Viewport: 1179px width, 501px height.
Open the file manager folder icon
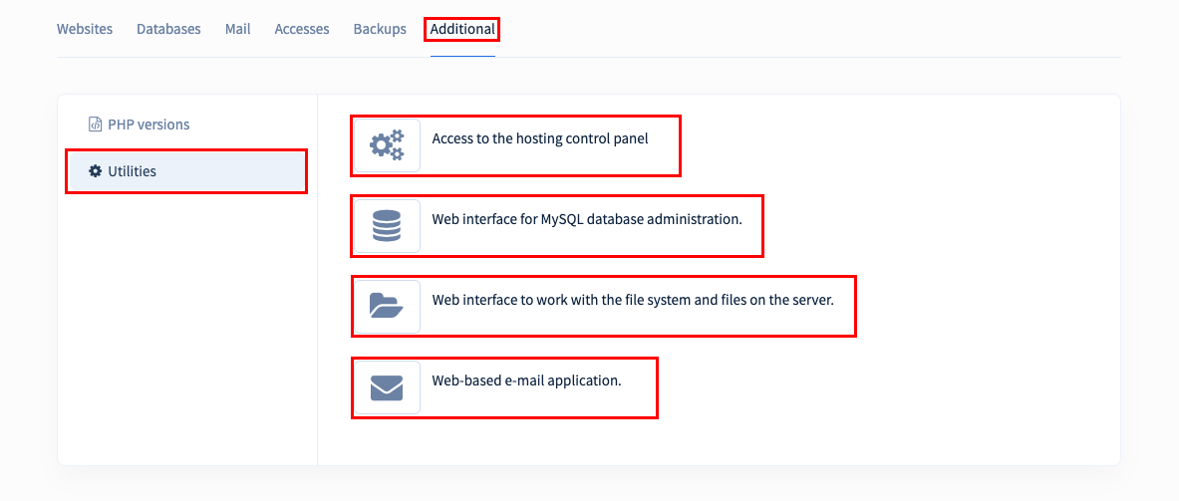tap(387, 306)
